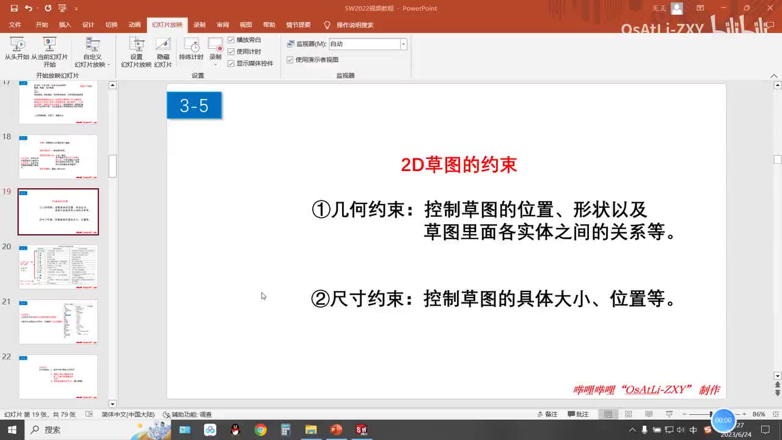Click the language 简体中文(中国大陆) indicator
The image size is (782, 440).
click(128, 414)
